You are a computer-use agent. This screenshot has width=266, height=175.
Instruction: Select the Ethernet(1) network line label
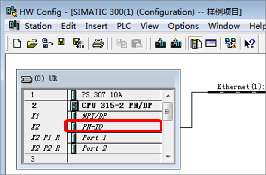[x=241, y=87]
